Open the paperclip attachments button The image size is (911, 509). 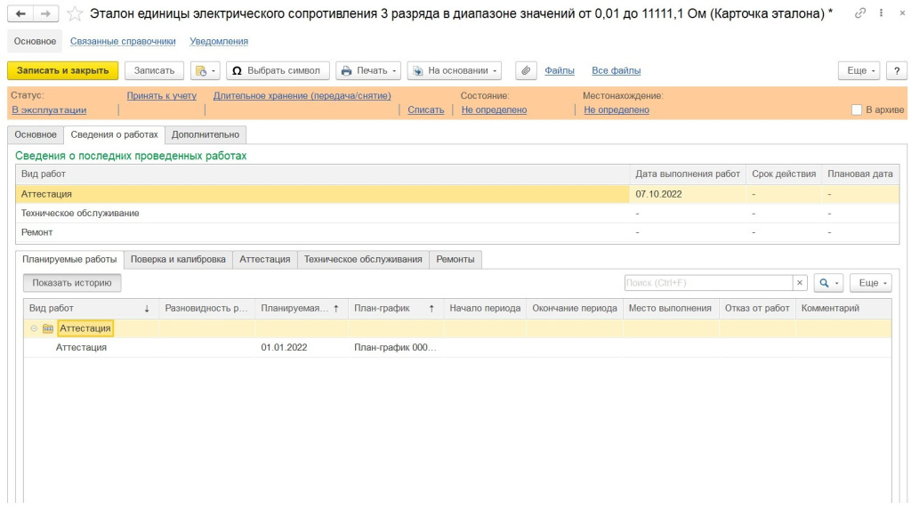[x=526, y=70]
